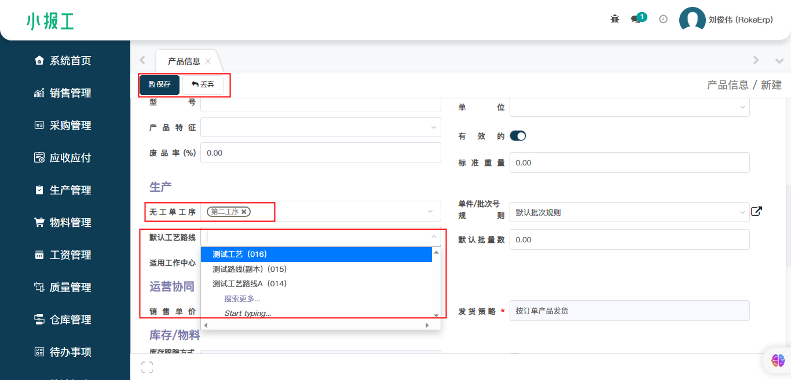This screenshot has height=380, width=791.
Task: Click the 丢弃 discard button
Action: [x=203, y=84]
